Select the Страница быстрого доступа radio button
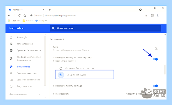 [61, 69]
